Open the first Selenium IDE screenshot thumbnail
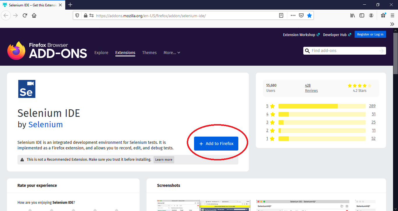Viewport: 398px width, 211px height. 204,205
